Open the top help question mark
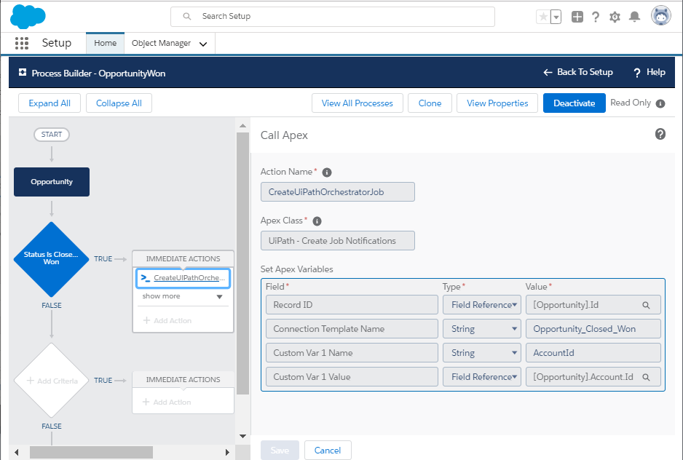Screen dimensions: 683x460 click(596, 15)
